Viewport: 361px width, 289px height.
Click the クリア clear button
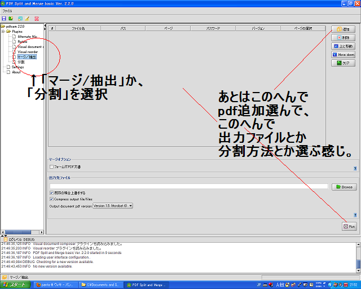click(343, 63)
